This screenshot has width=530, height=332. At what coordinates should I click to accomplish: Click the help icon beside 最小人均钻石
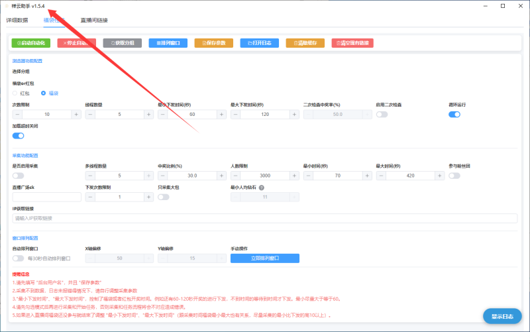click(x=262, y=188)
